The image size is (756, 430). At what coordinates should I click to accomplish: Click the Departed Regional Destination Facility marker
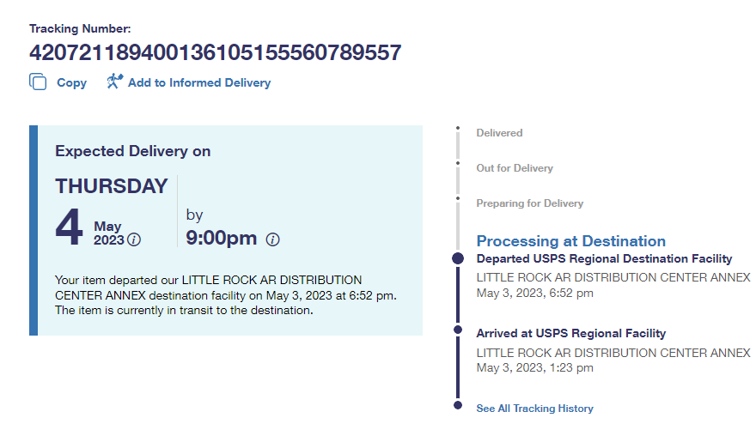click(458, 258)
